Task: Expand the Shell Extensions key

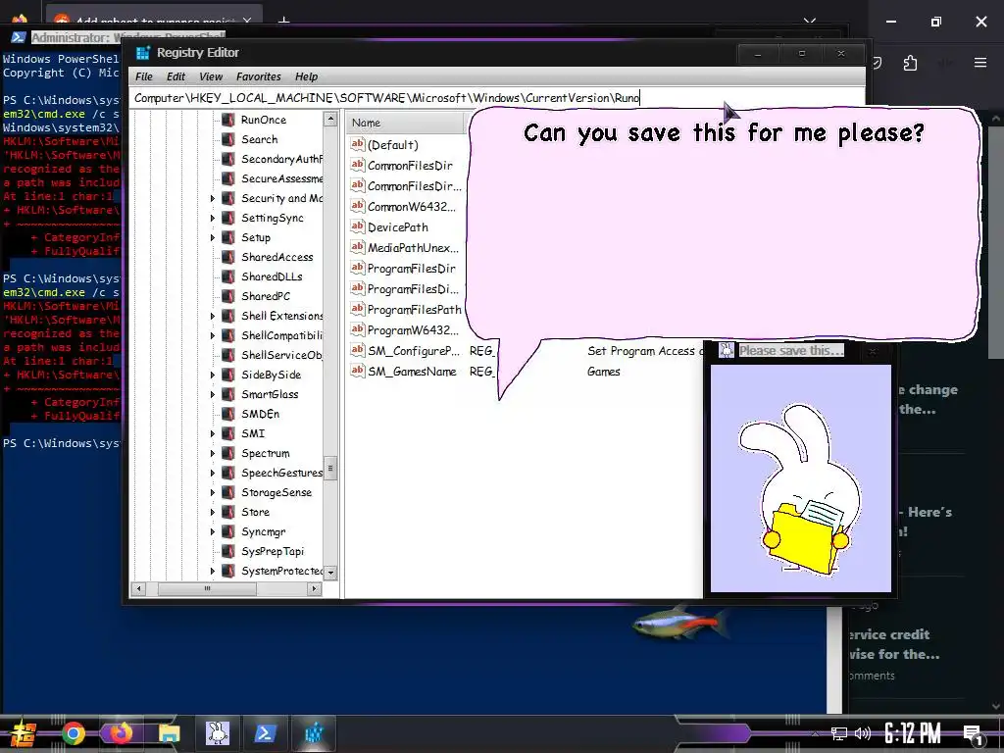Action: click(x=213, y=317)
